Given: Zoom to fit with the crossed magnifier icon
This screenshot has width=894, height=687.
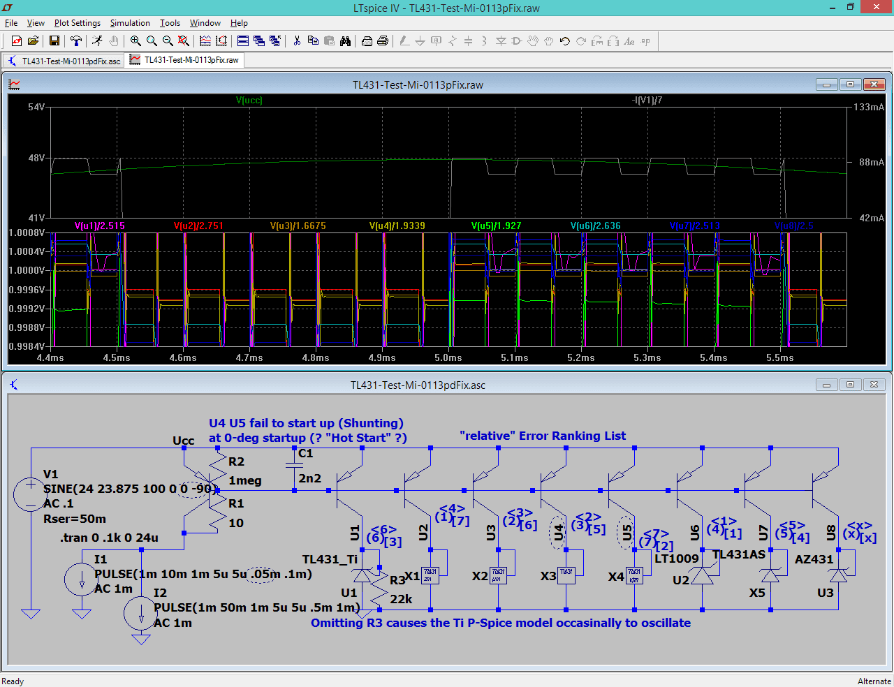Looking at the screenshot, I should tap(184, 41).
